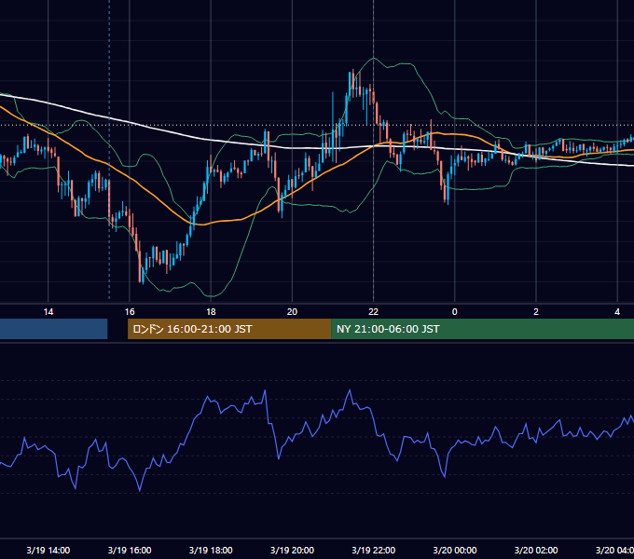This screenshot has width=634, height=559.
Task: Click the 22 hour label on price chart axis
Action: (373, 312)
